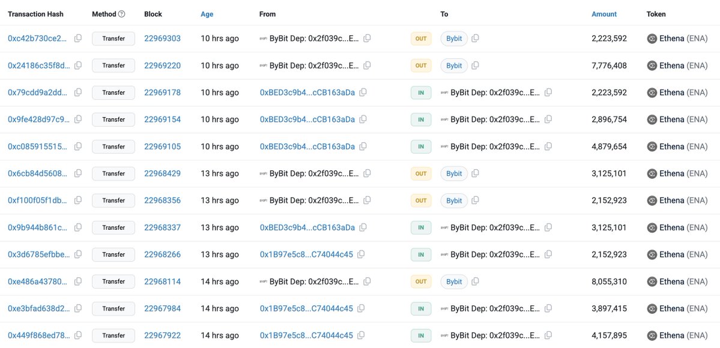This screenshot has height=348, width=720.
Task: Click Bybit label in block 22968356 row
Action: click(454, 200)
